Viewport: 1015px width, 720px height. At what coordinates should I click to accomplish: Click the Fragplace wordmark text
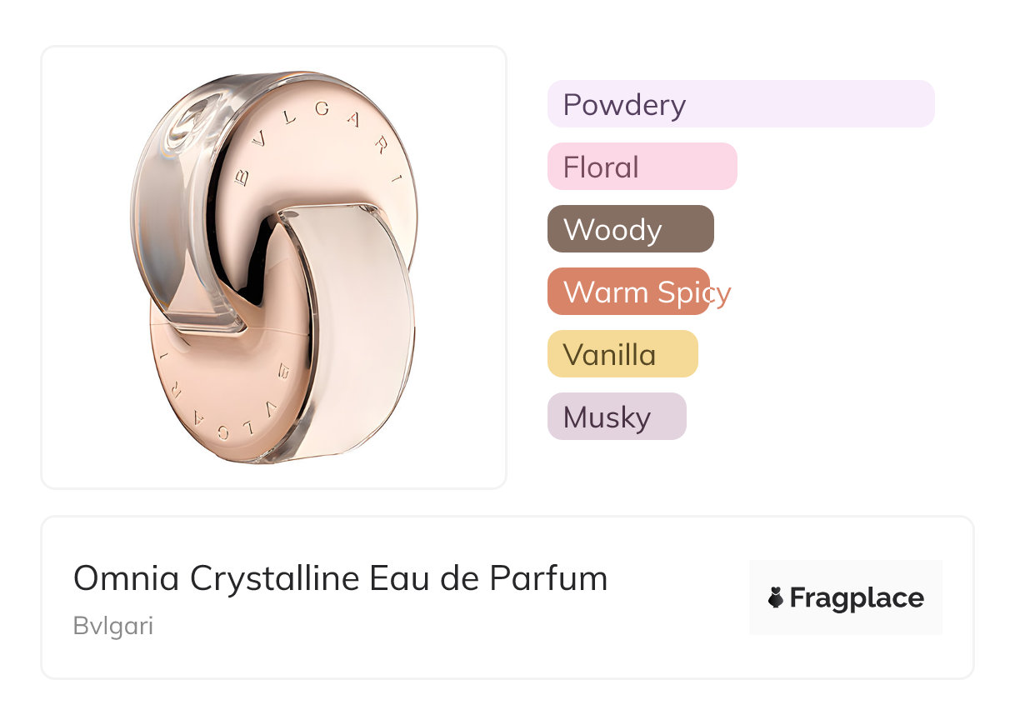point(857,597)
